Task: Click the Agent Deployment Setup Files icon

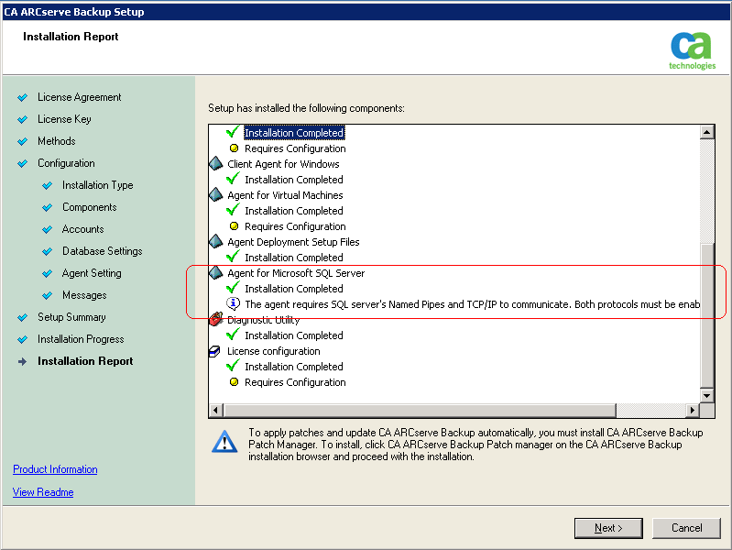Action: point(215,242)
